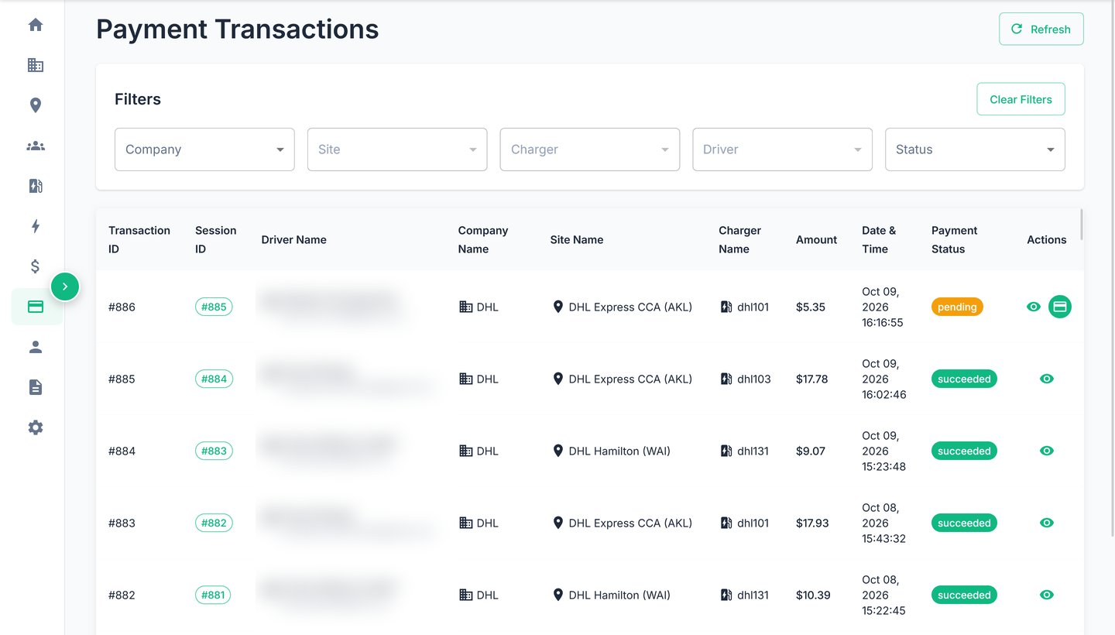
Task: Open session link #881
Action: coord(213,595)
